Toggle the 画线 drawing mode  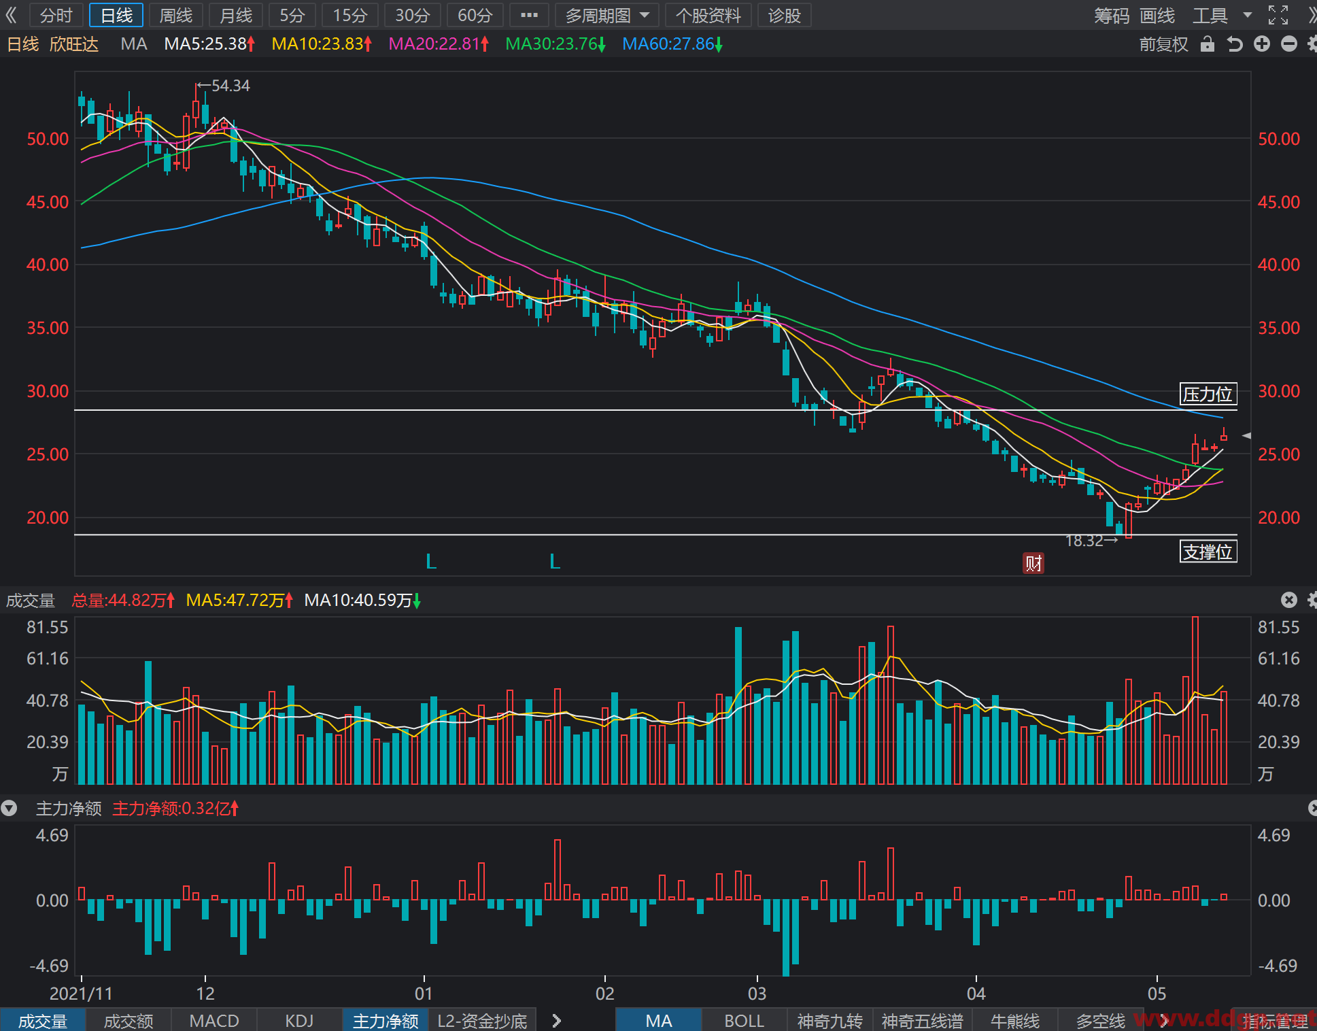pyautogui.click(x=1157, y=15)
